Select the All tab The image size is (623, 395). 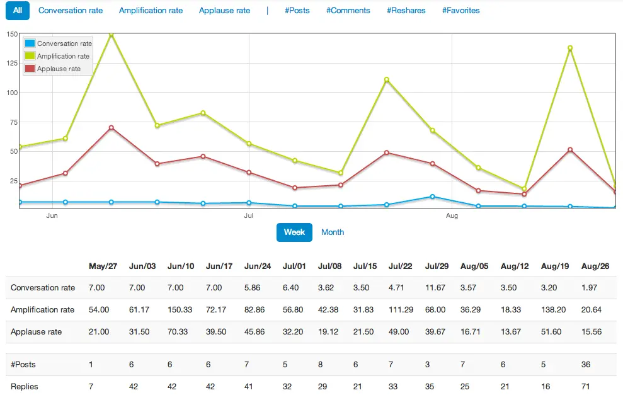(17, 10)
